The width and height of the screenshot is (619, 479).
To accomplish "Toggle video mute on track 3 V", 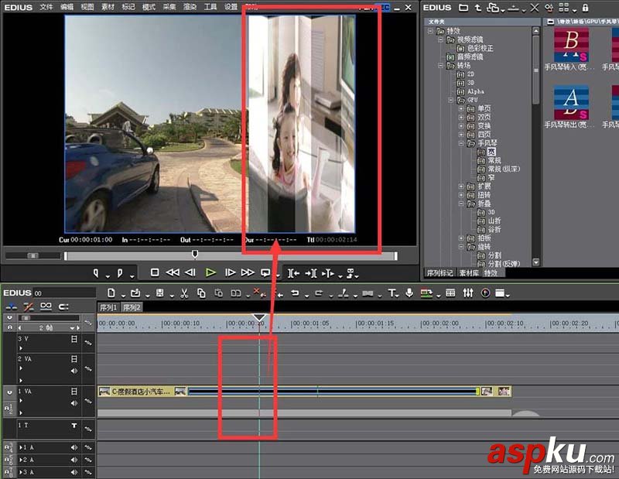I will pos(74,339).
